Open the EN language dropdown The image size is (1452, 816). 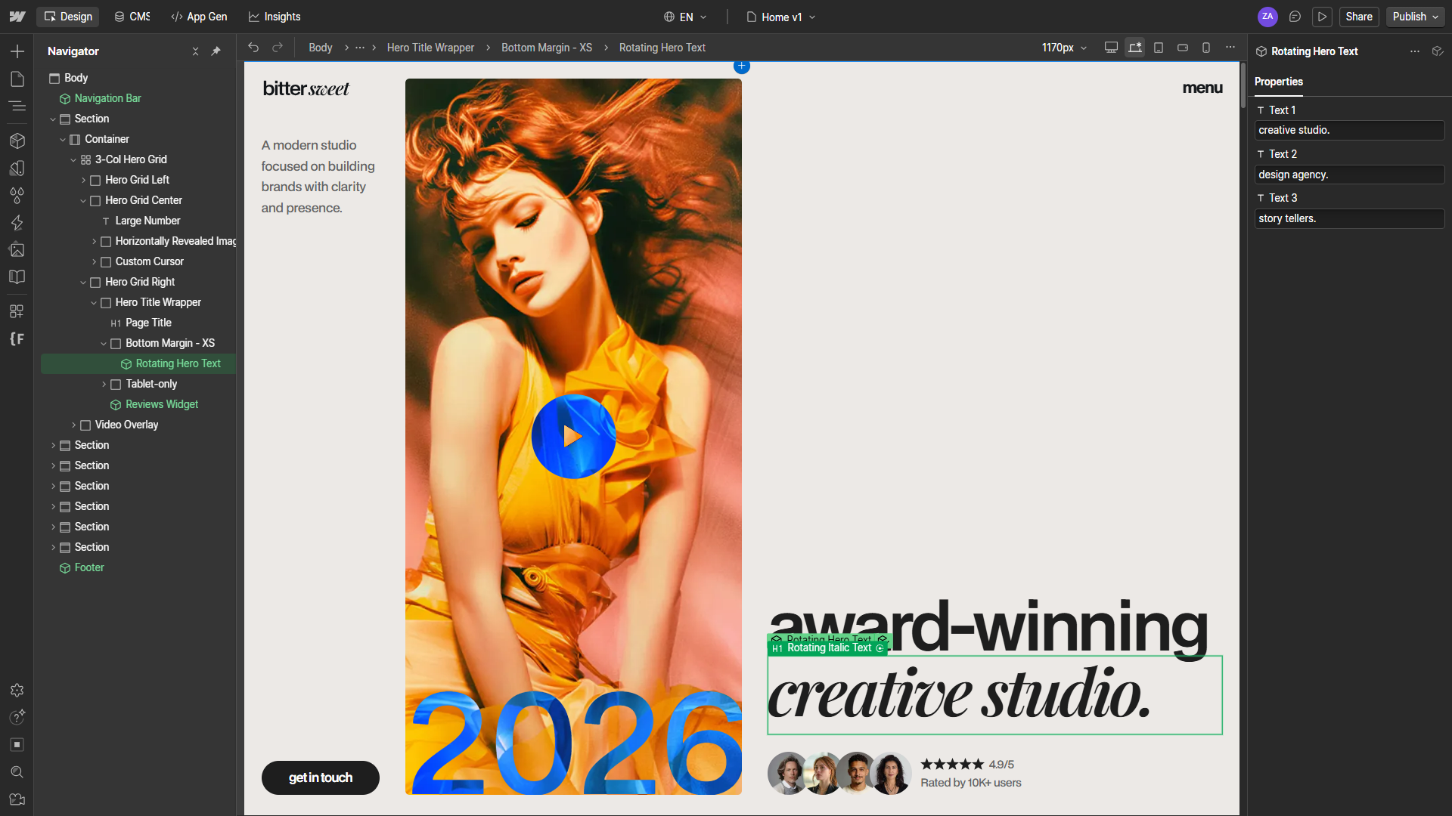[x=684, y=17]
